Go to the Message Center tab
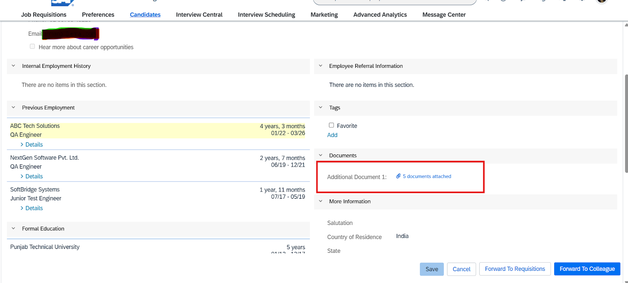628x283 pixels. 444,15
